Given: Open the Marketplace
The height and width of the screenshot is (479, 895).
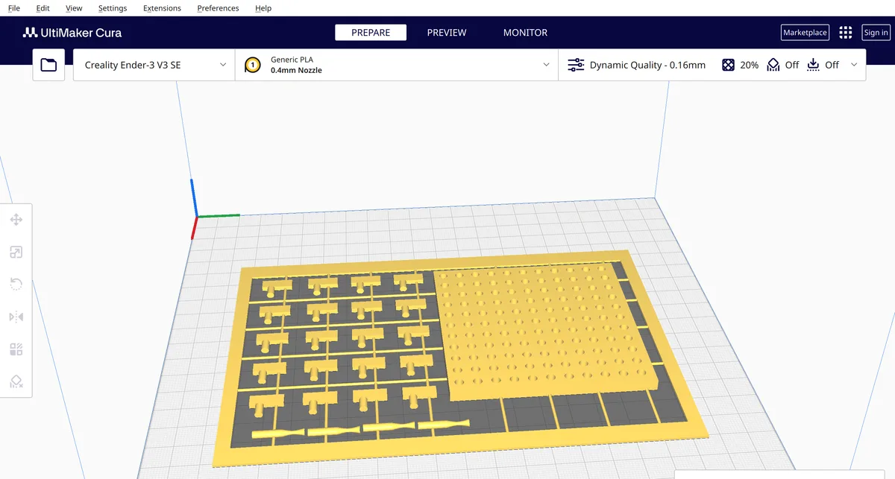Looking at the screenshot, I should [805, 33].
